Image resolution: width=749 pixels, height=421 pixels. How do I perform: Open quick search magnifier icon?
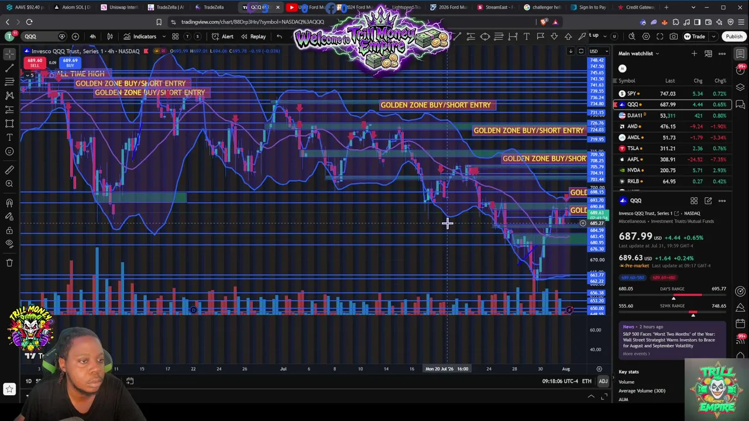point(631,36)
